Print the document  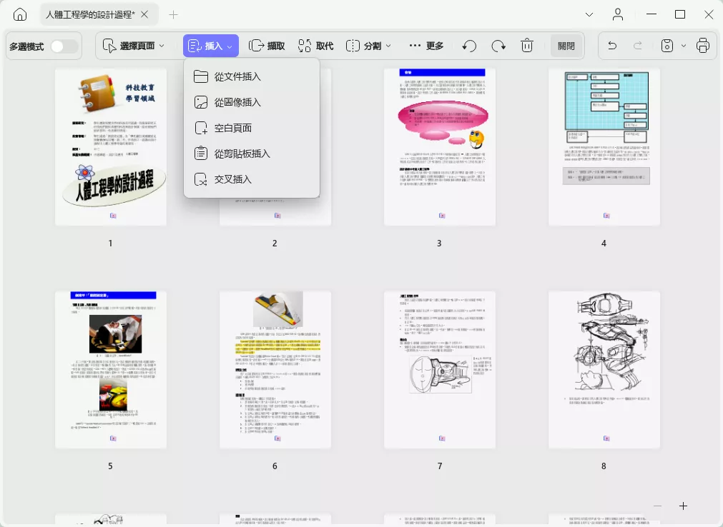point(703,46)
